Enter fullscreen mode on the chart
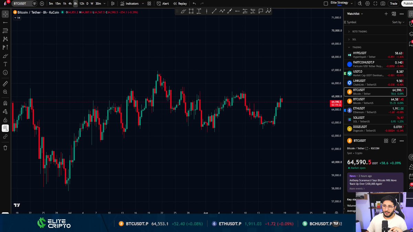 pos(375,3)
